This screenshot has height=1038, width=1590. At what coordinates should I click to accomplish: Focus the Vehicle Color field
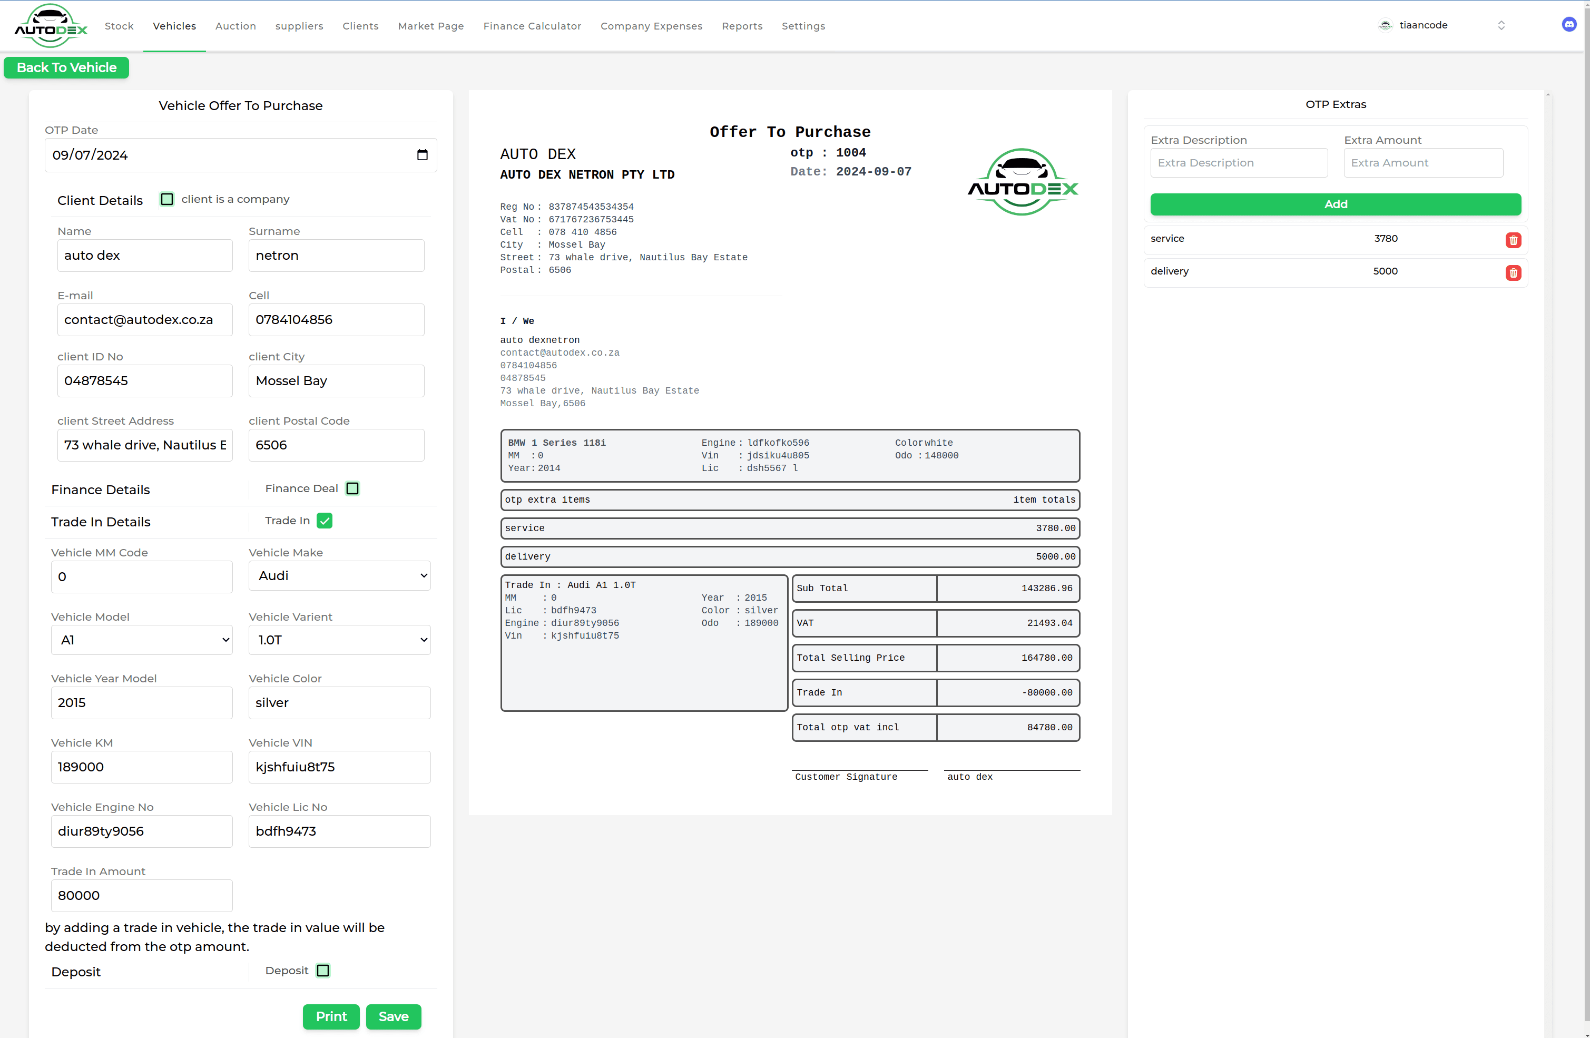(339, 703)
